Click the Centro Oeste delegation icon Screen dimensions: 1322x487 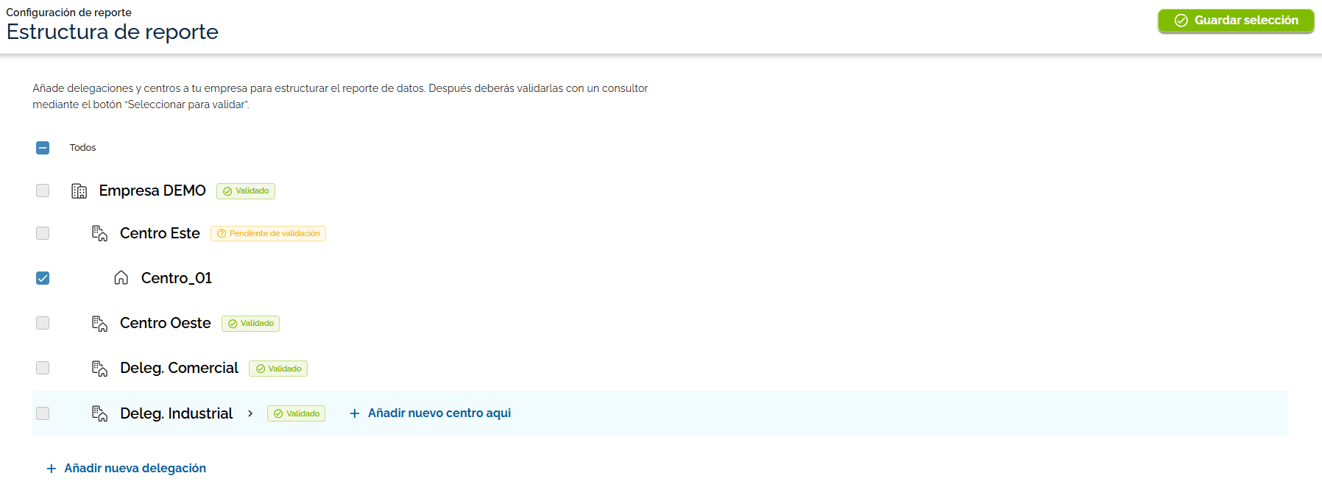(99, 324)
